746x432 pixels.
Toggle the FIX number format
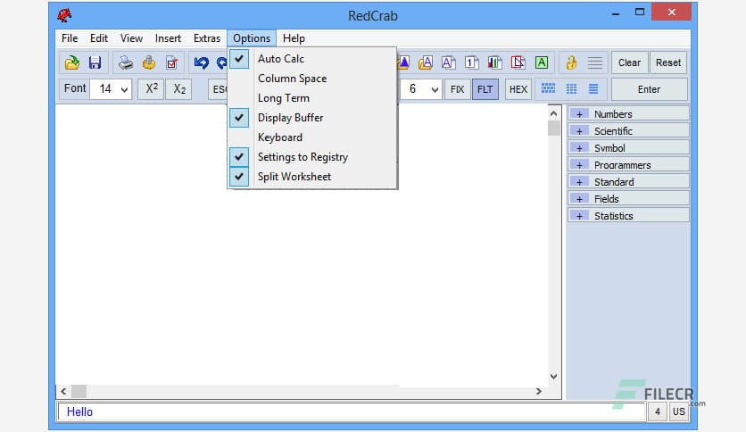pos(457,89)
